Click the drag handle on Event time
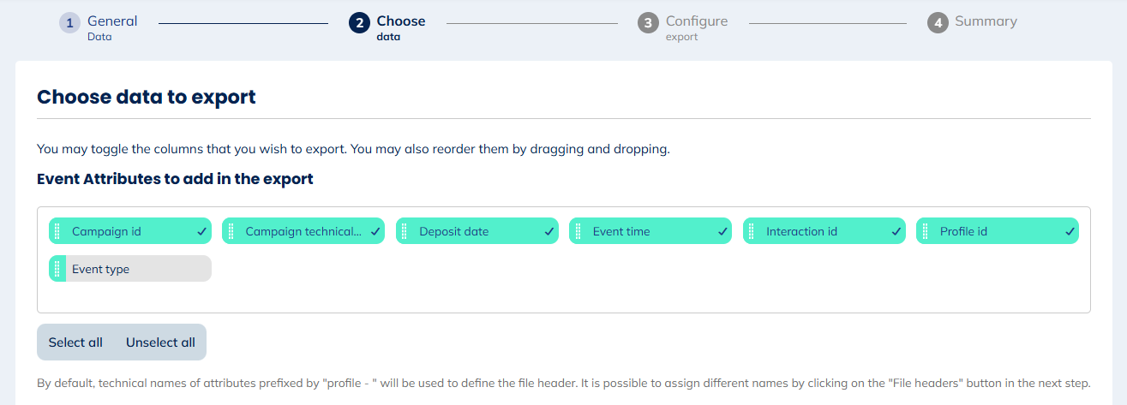This screenshot has width=1127, height=405. 578,231
